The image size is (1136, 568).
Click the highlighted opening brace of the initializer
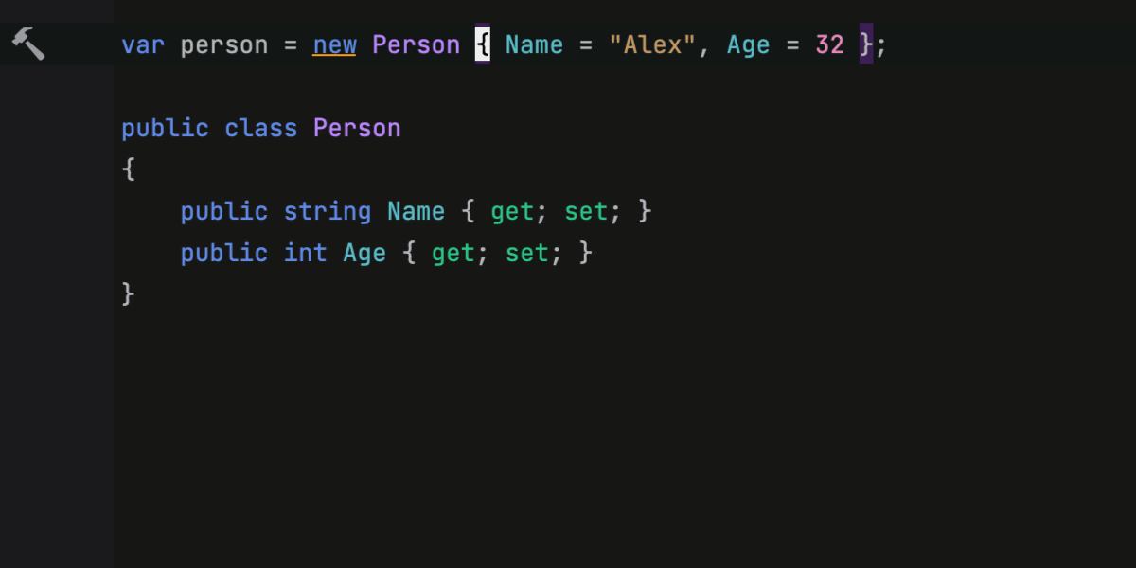(483, 44)
